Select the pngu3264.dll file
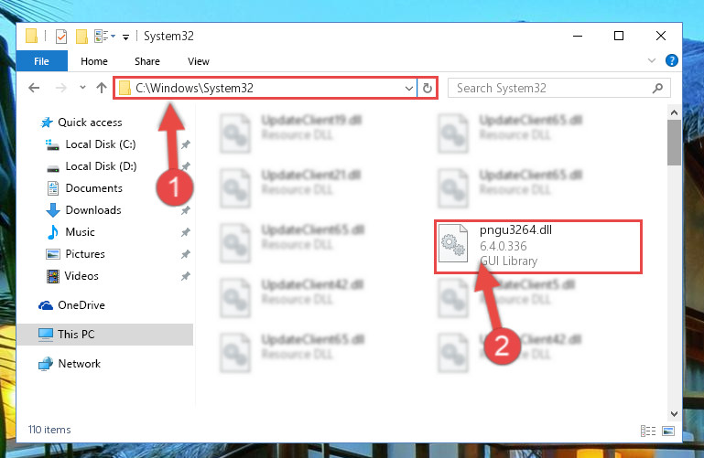Image resolution: width=704 pixels, height=458 pixels. [538, 246]
